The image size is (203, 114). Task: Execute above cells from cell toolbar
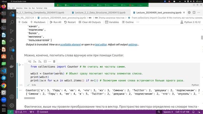[35, 61]
